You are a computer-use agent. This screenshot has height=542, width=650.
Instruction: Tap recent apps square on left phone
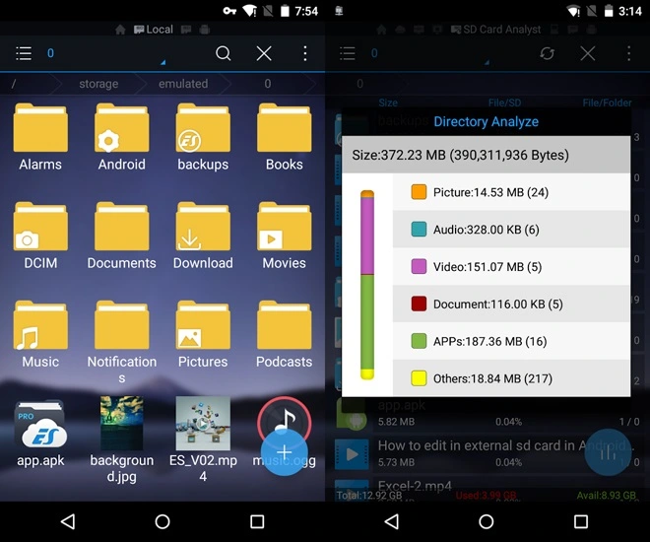tap(257, 521)
